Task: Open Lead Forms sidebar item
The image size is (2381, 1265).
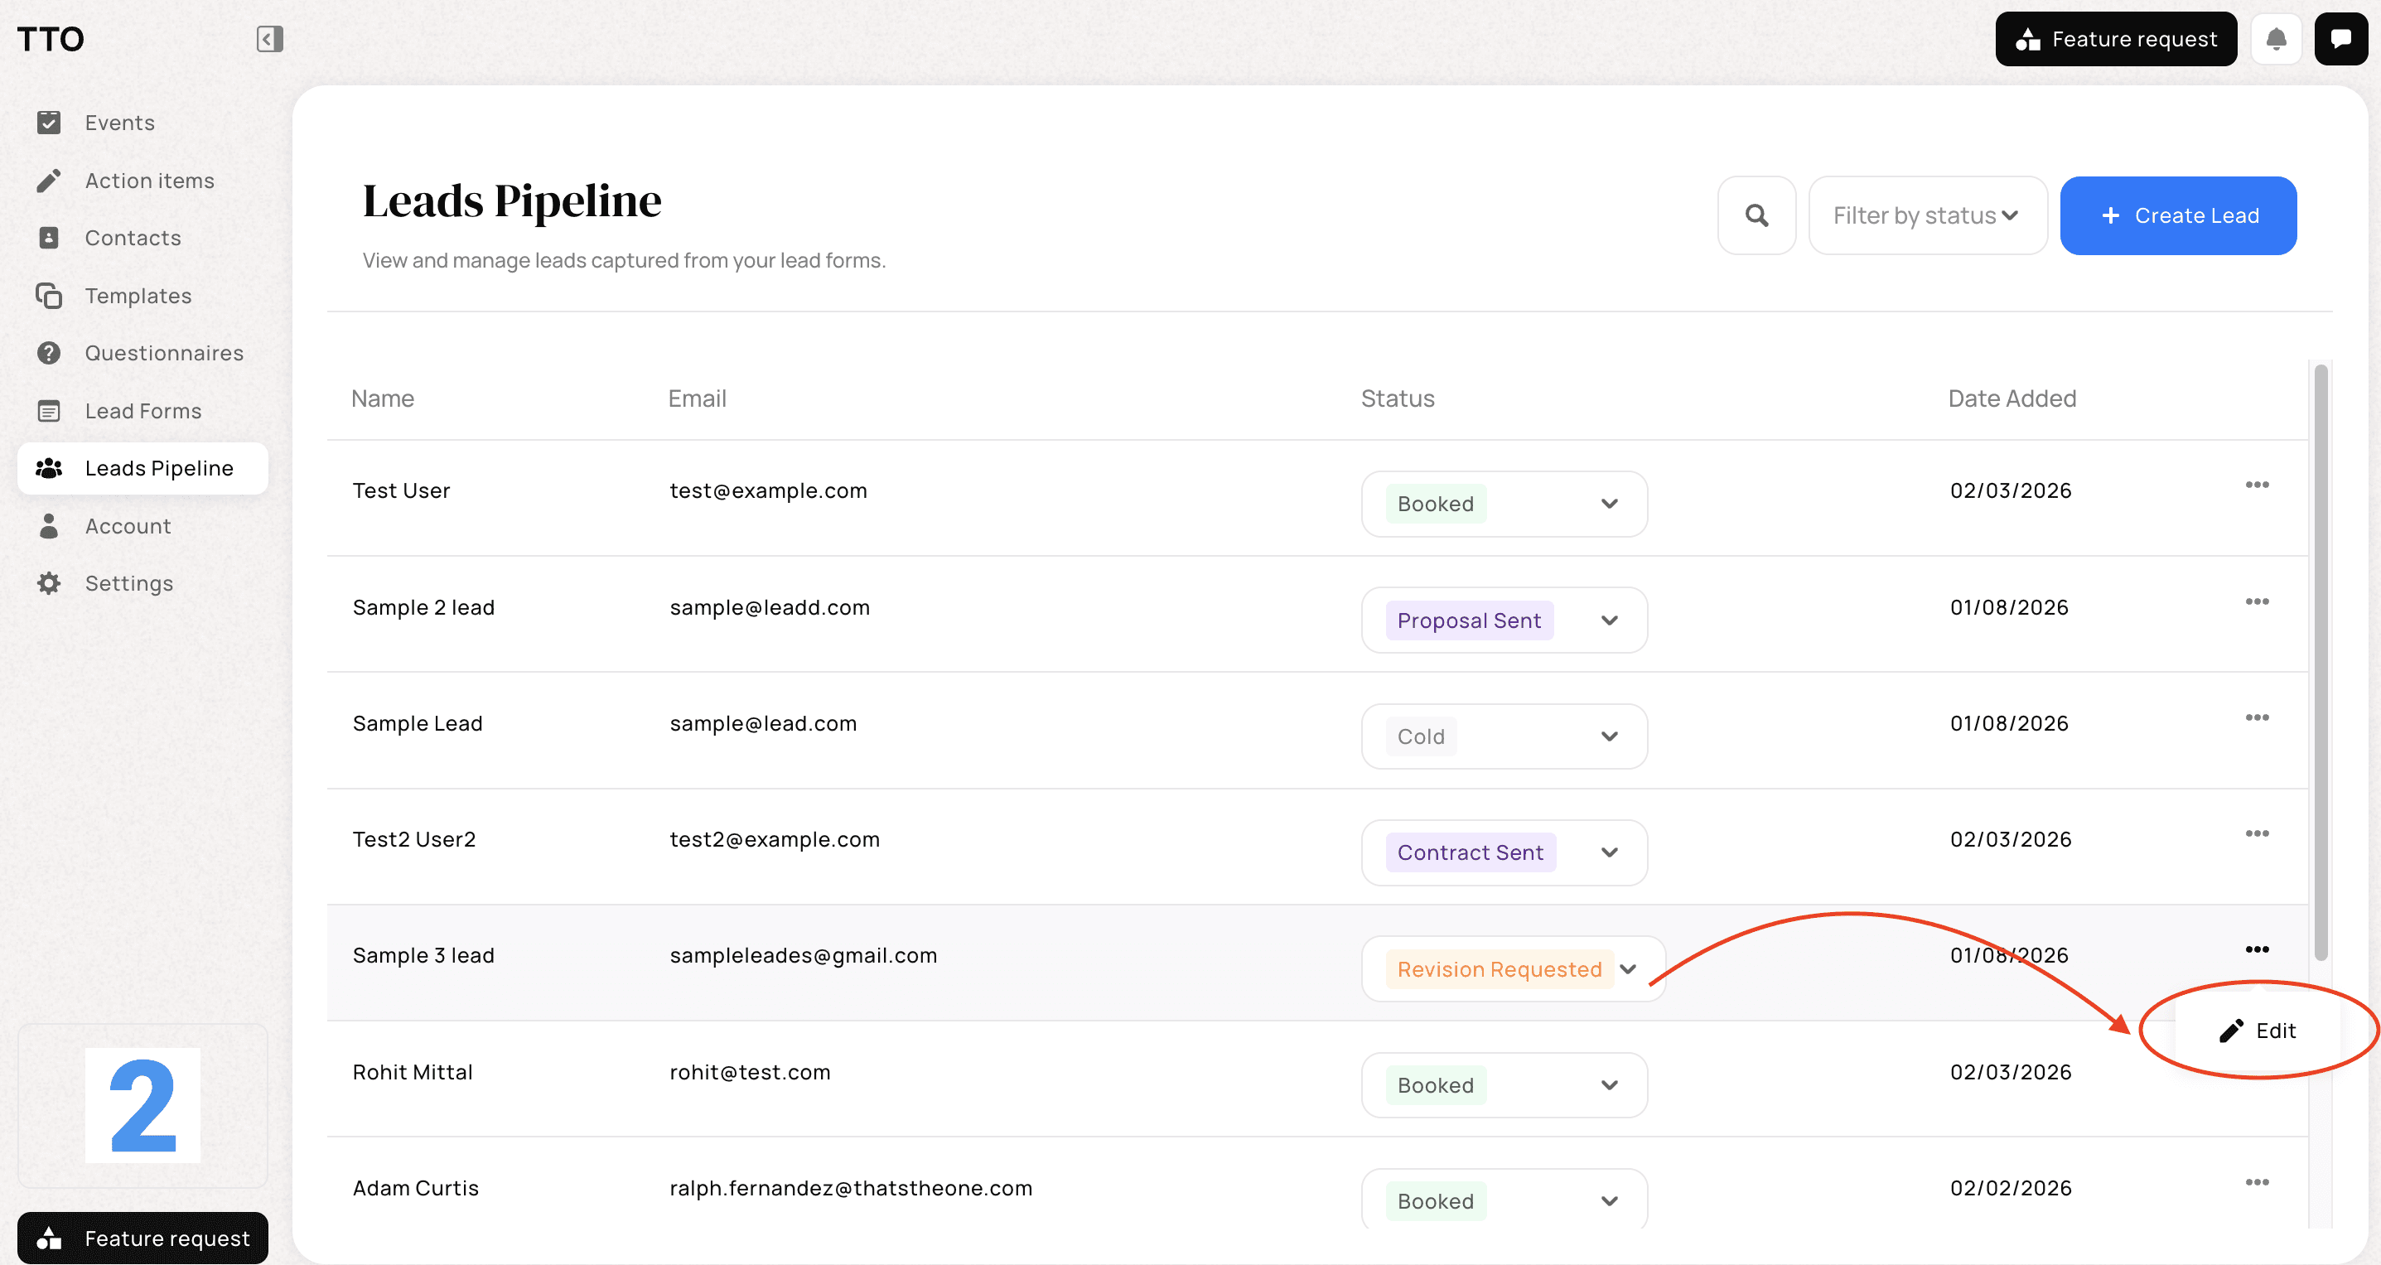Action: [x=142, y=411]
